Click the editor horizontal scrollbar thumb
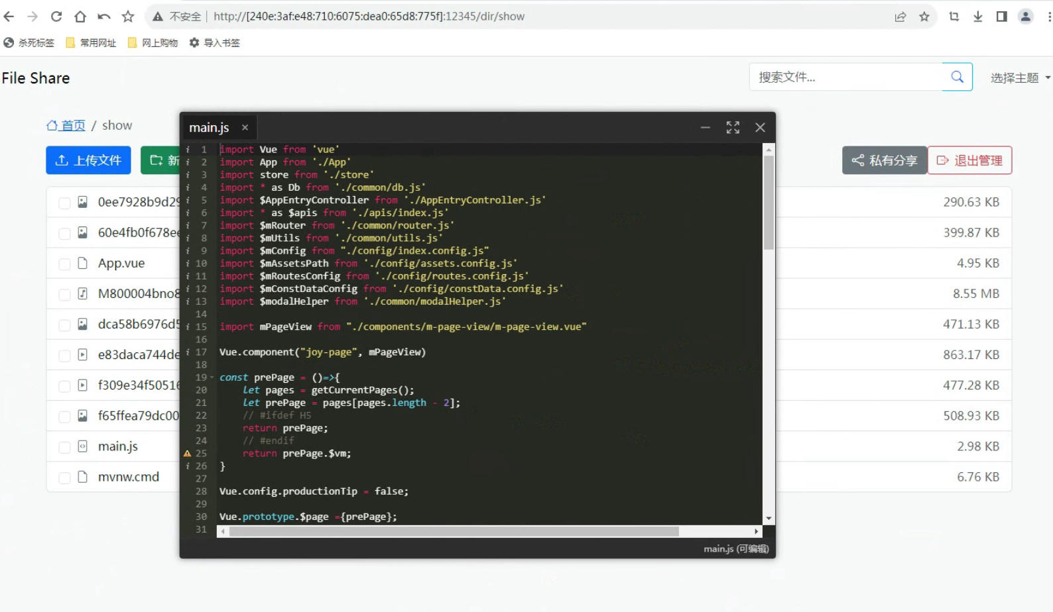 tap(454, 531)
